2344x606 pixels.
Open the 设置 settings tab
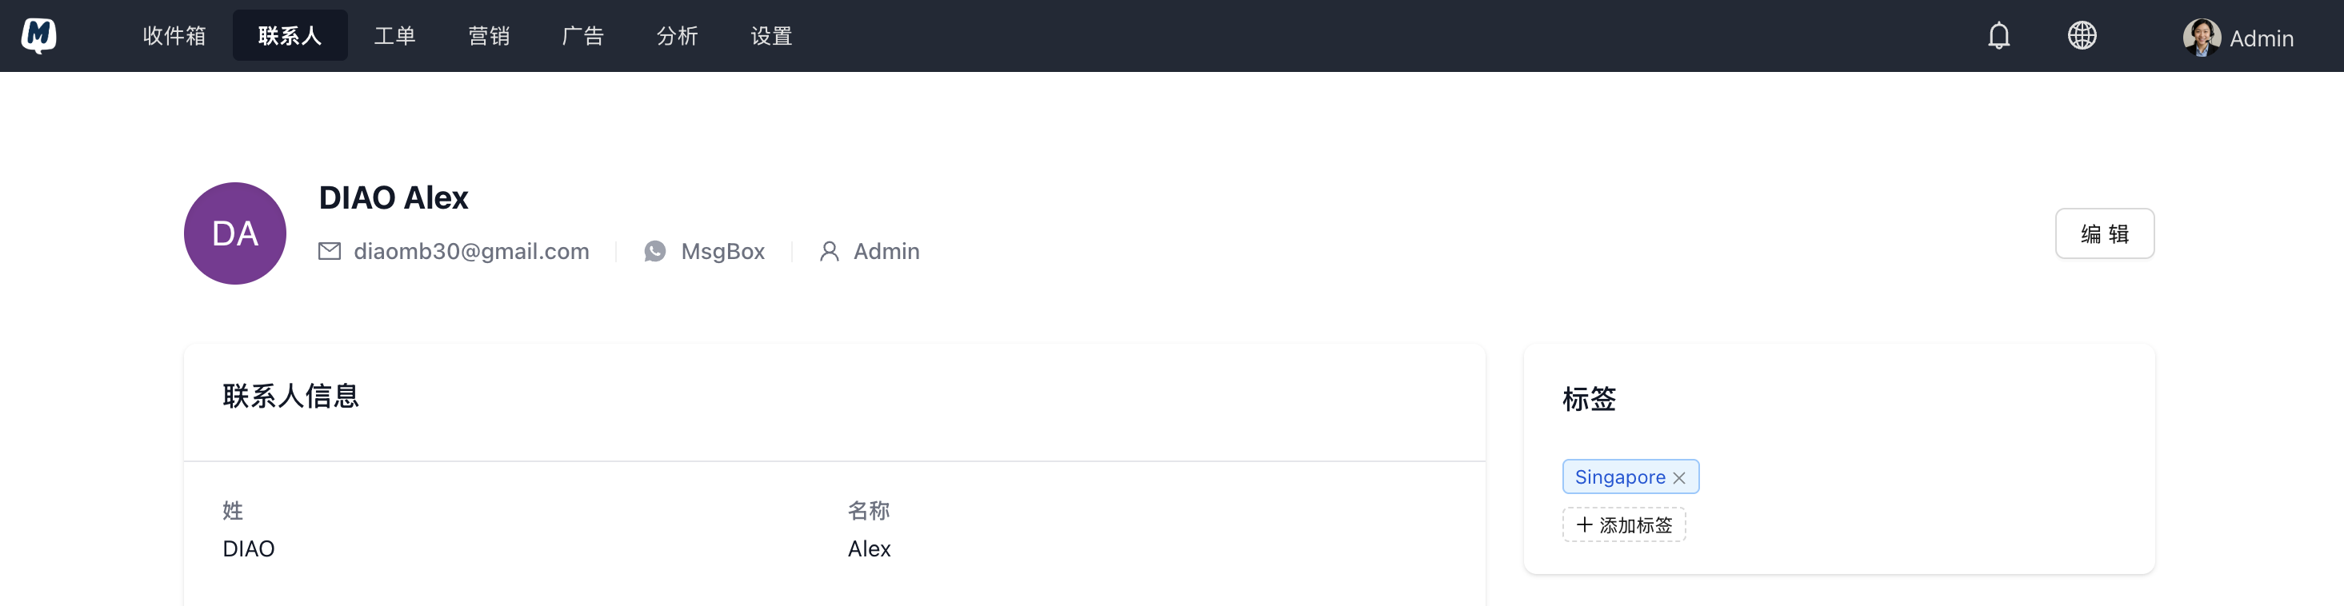pos(772,35)
